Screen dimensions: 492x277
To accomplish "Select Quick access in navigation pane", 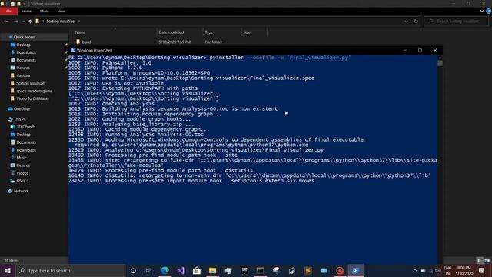I will (25, 37).
